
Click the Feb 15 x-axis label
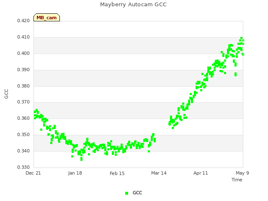tap(117, 173)
